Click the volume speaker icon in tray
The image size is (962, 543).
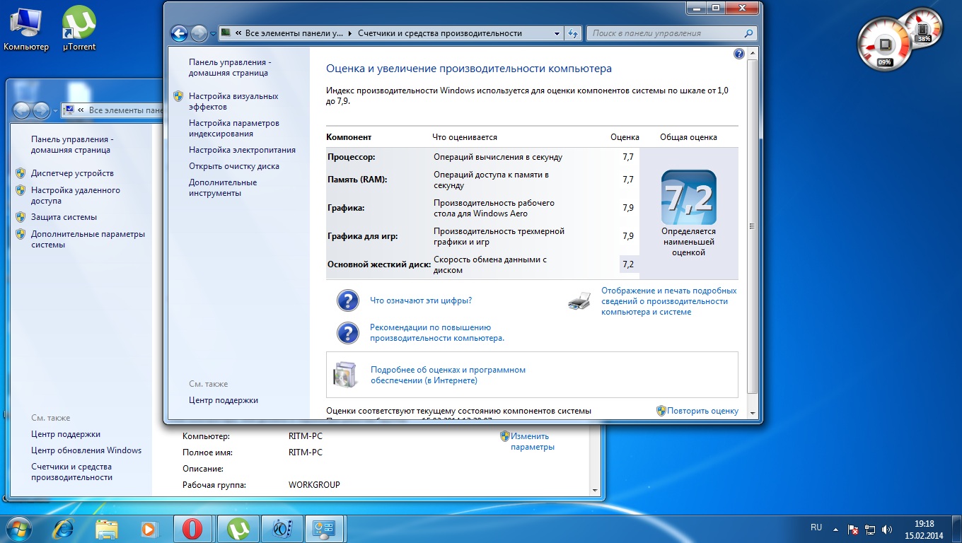[887, 529]
